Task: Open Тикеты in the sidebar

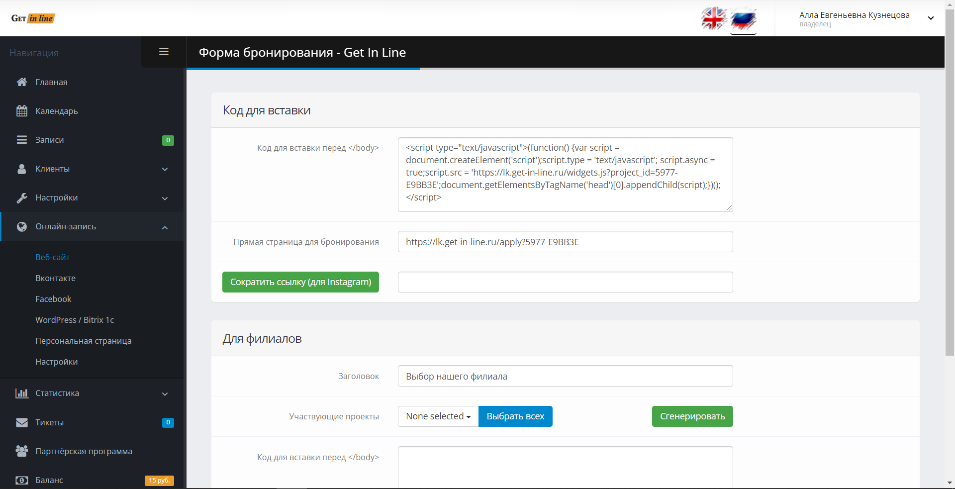Action: (50, 422)
